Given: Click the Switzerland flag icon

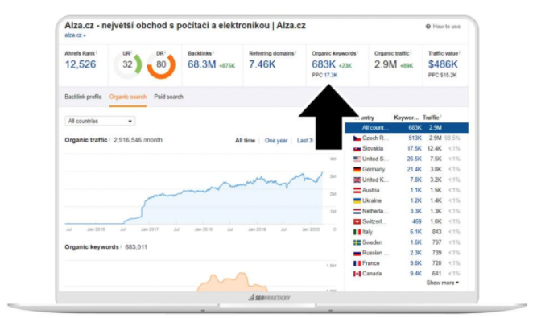Looking at the screenshot, I should pos(357,221).
